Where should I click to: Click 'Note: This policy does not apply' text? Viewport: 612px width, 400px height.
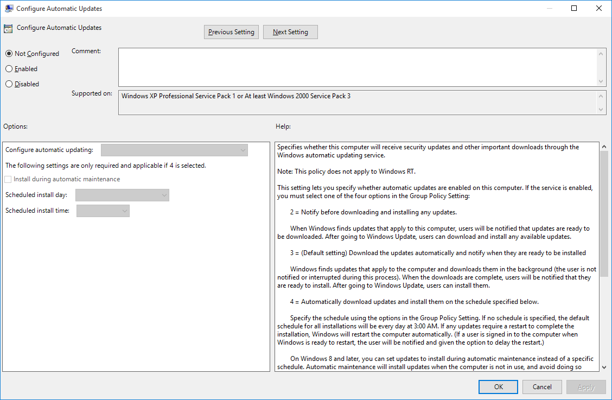point(346,172)
